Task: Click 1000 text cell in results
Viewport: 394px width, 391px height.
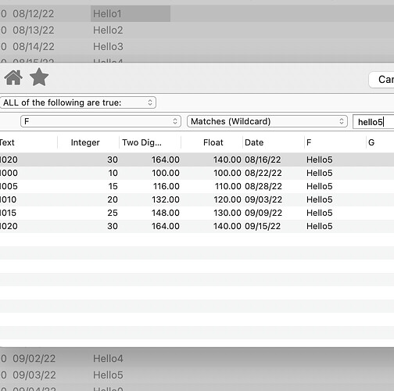Action: [x=9, y=173]
